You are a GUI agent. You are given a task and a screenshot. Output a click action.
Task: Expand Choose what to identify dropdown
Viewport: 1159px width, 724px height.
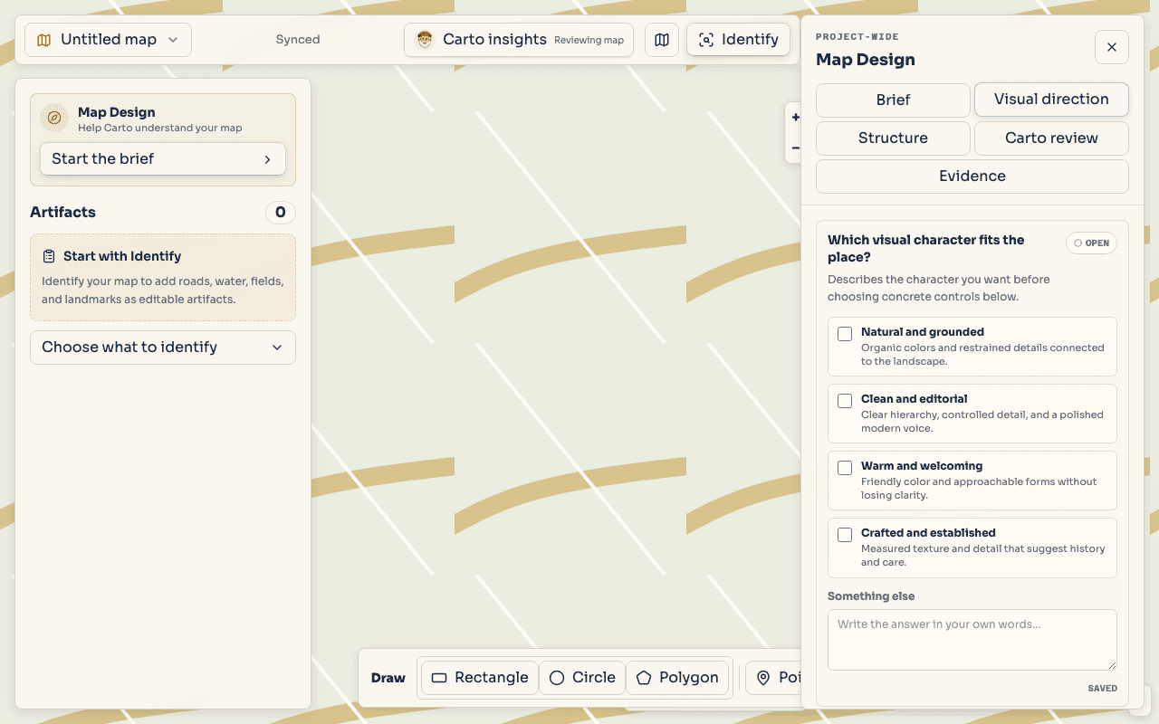point(163,348)
